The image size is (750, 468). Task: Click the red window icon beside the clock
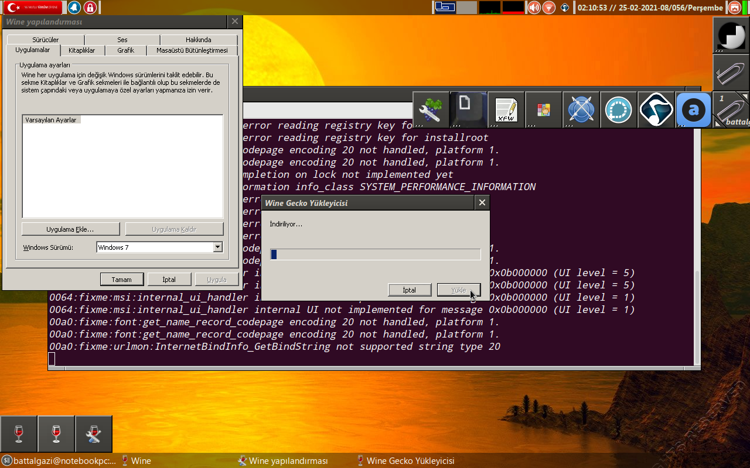(x=735, y=8)
